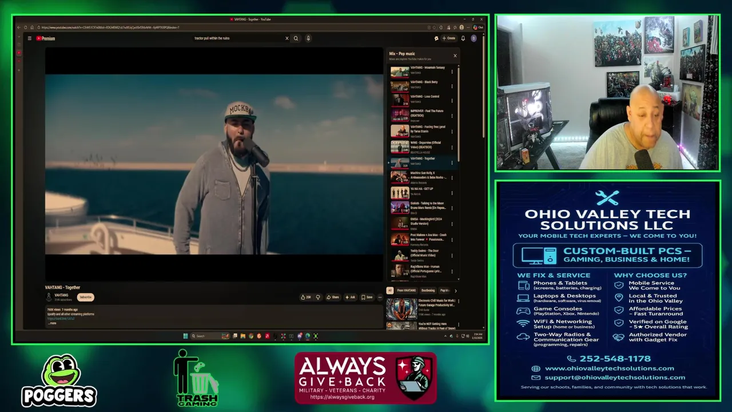The image size is (732, 412).
Task: Click the Windows taskbar Search box
Action: click(209, 336)
